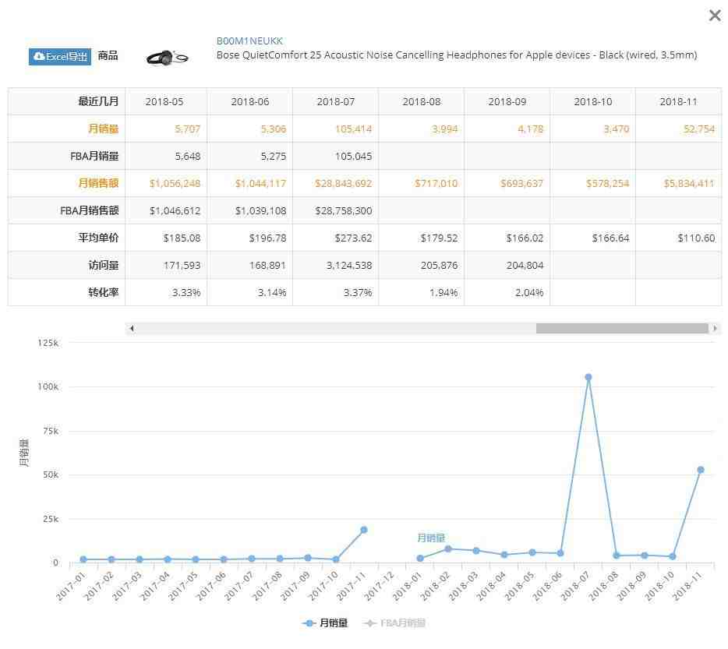Click the 月销量 row label in table
The height and width of the screenshot is (649, 728).
pos(104,129)
